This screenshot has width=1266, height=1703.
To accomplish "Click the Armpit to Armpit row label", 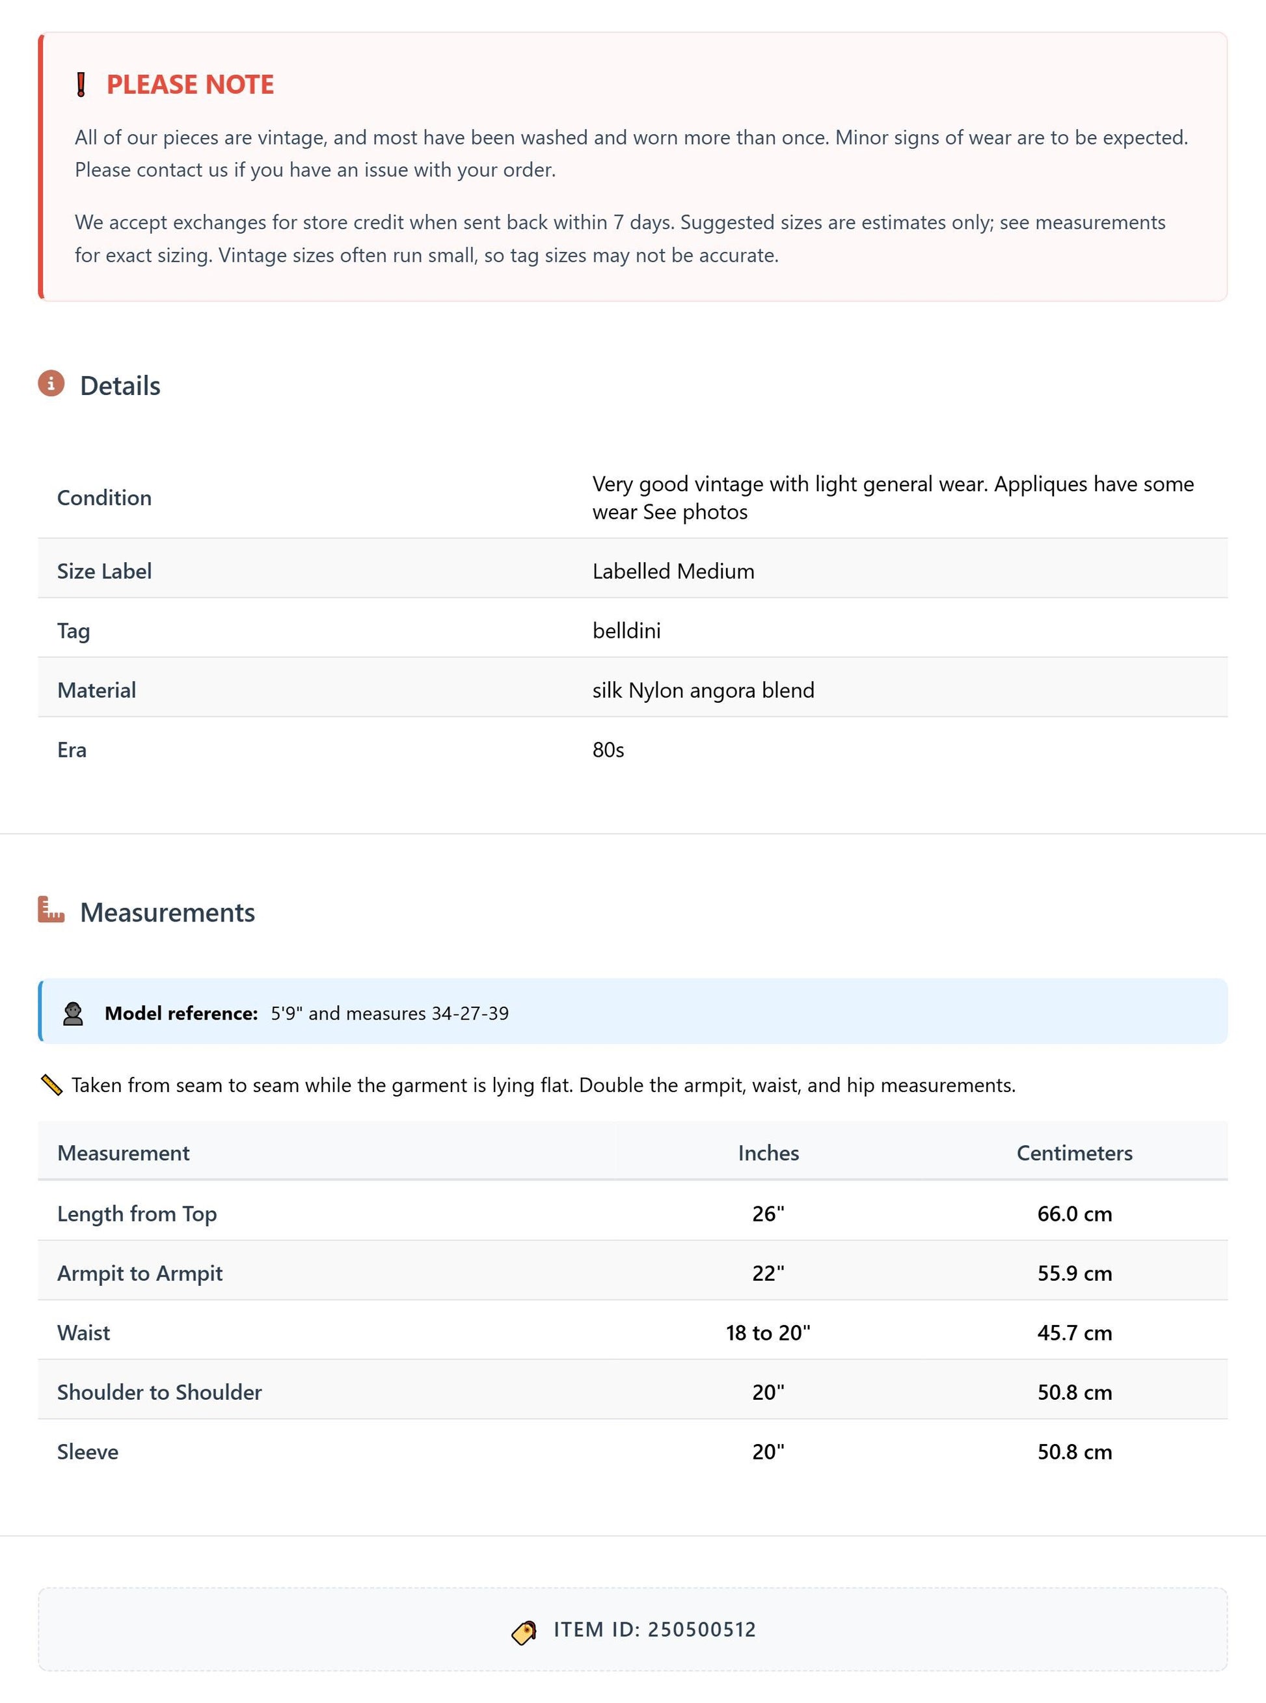I will pos(141,1273).
